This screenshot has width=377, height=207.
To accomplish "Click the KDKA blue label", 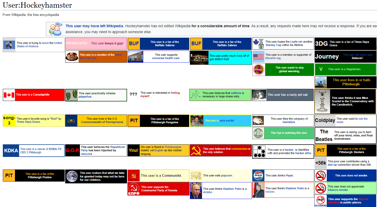I will point(11,151).
